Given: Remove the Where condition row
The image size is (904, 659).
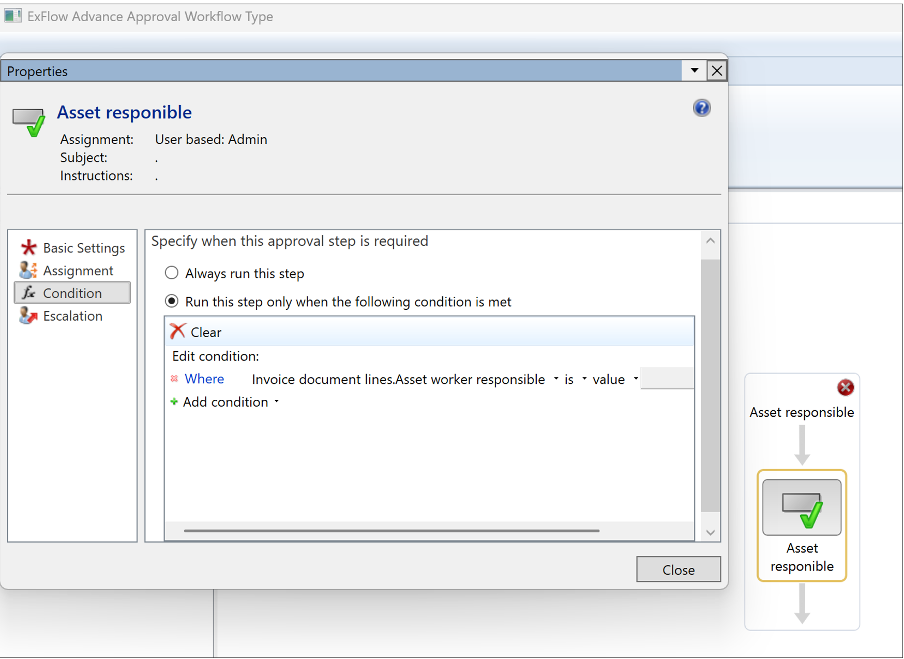Looking at the screenshot, I should [x=174, y=379].
